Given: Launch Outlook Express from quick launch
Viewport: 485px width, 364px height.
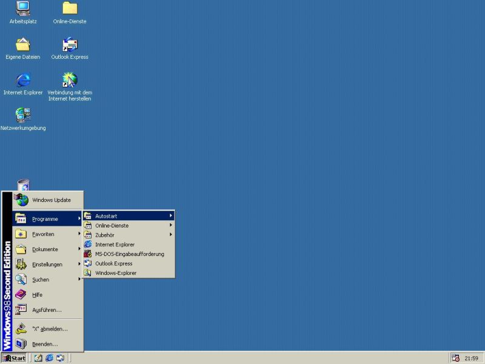Looking at the screenshot, I should (x=60, y=358).
